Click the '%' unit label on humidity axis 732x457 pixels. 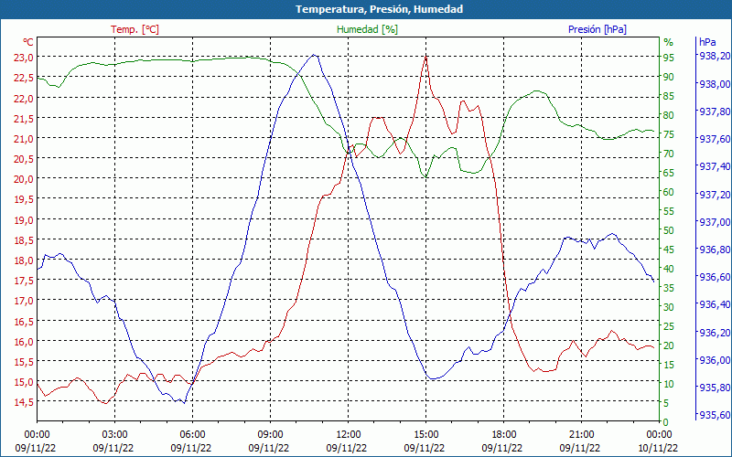669,42
